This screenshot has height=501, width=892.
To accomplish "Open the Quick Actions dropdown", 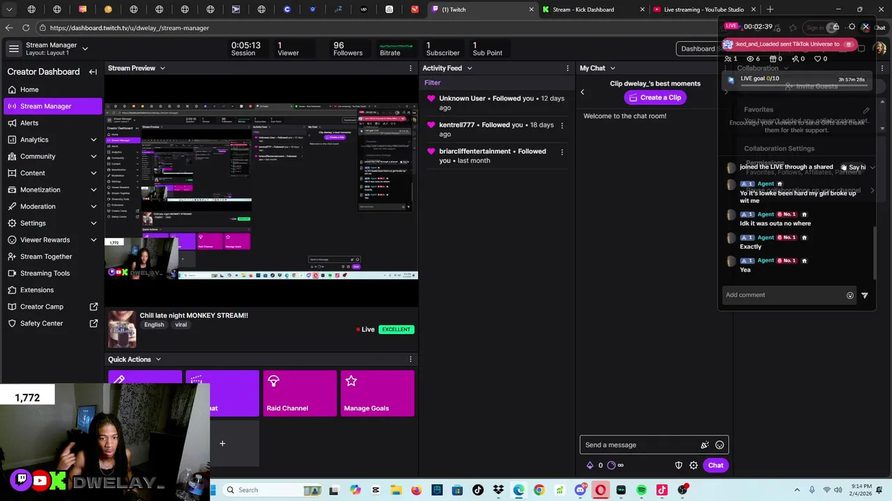I will [158, 359].
